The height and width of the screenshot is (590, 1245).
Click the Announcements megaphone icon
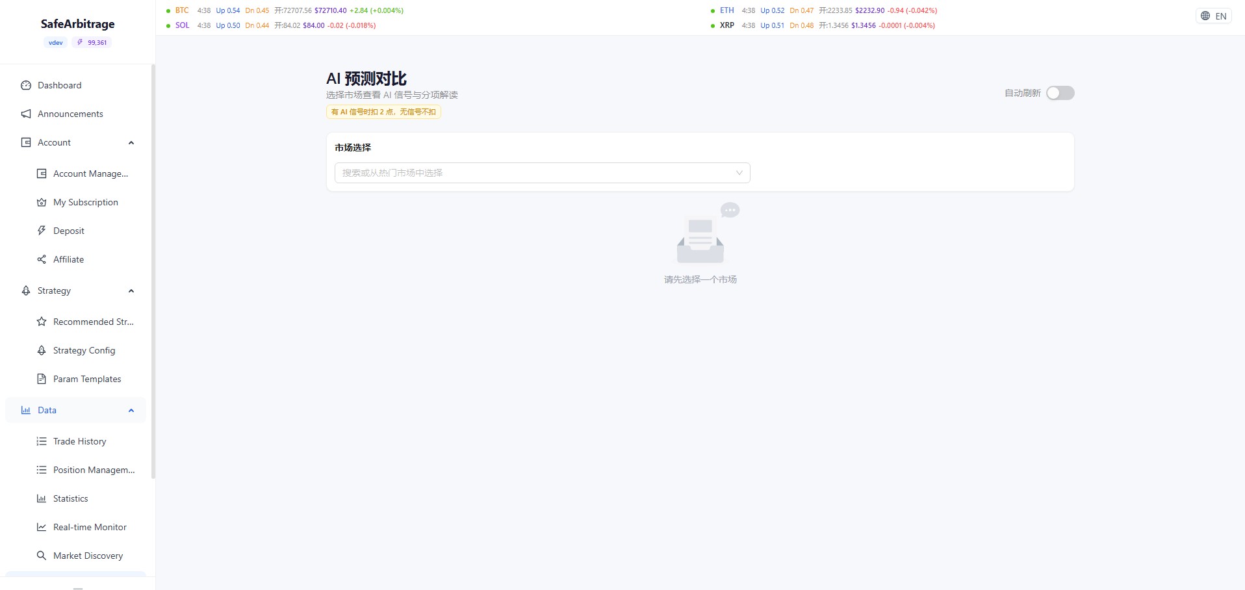[26, 114]
